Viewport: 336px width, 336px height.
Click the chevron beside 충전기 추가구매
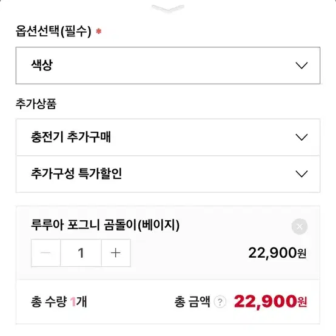click(301, 137)
